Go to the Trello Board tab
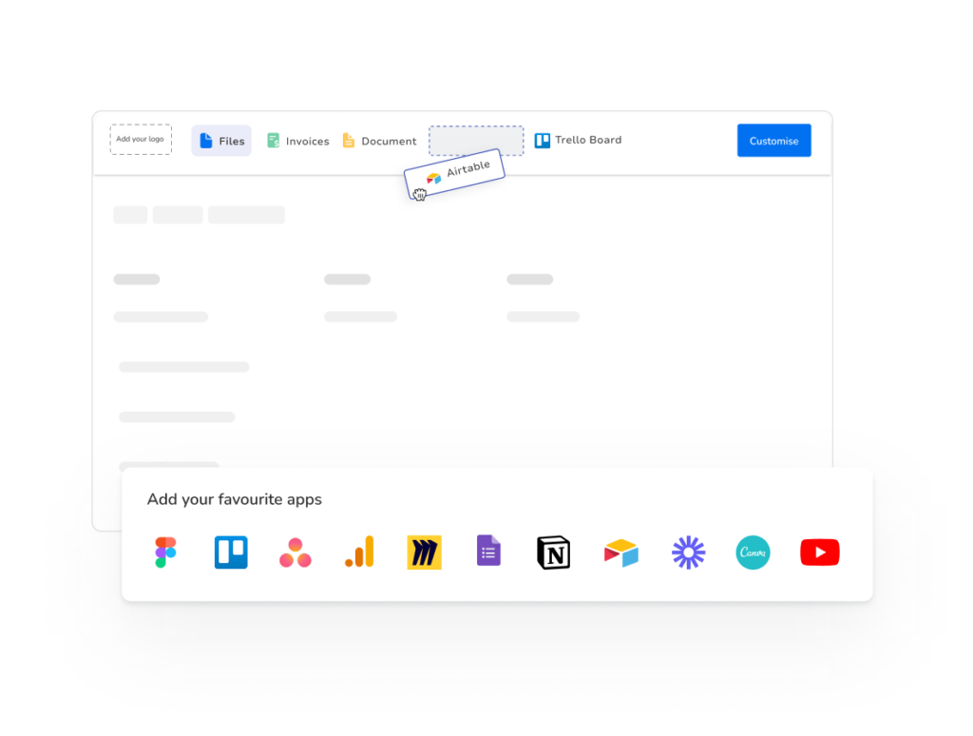The width and height of the screenshot is (973, 736). click(x=578, y=140)
